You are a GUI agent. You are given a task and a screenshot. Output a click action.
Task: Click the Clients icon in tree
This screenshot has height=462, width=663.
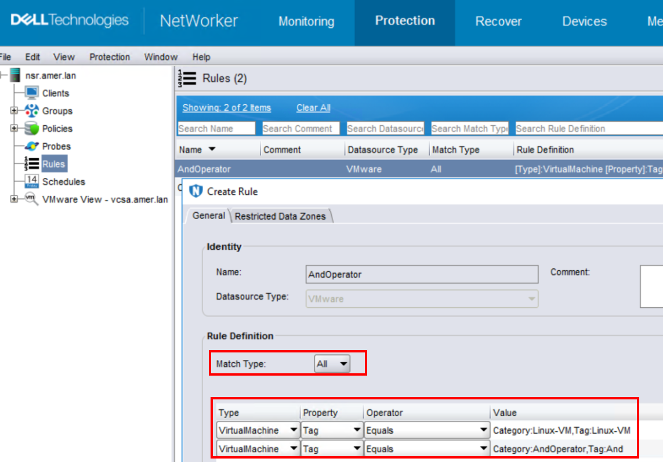click(31, 93)
